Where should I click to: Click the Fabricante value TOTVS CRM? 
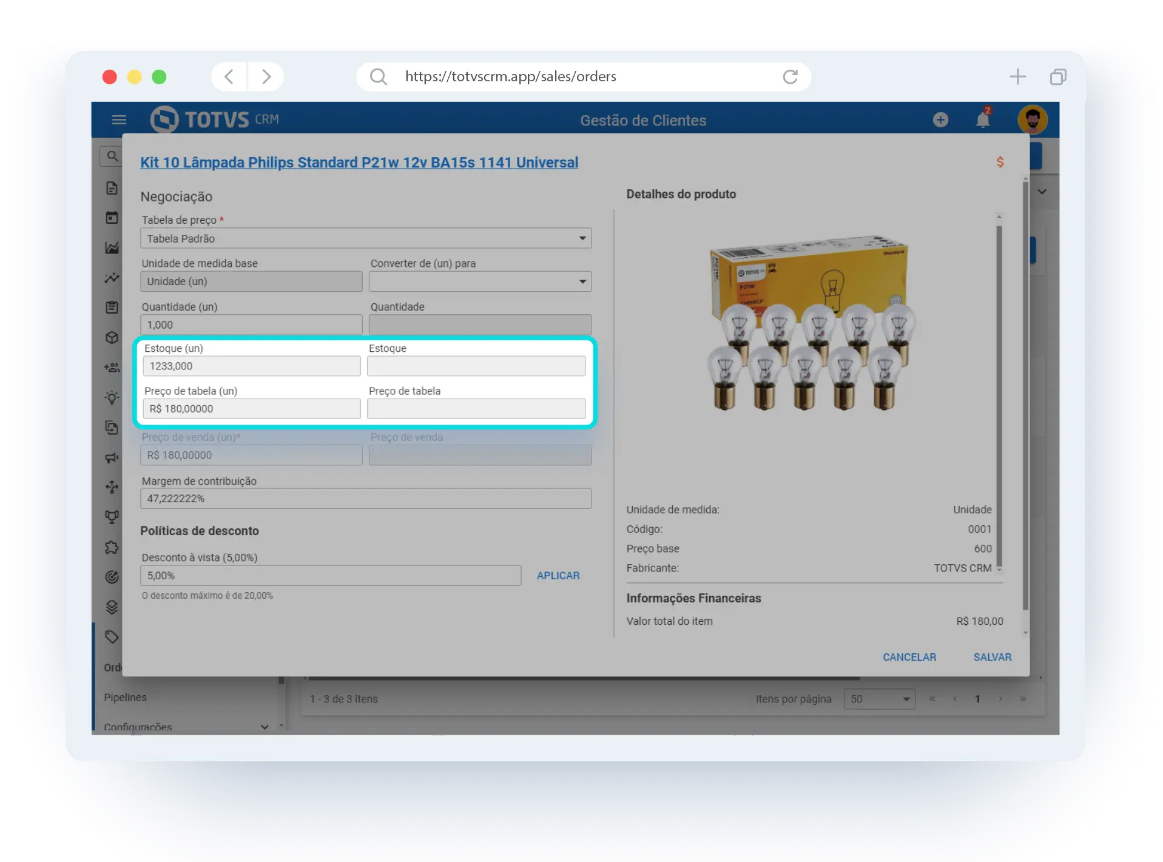click(x=963, y=568)
